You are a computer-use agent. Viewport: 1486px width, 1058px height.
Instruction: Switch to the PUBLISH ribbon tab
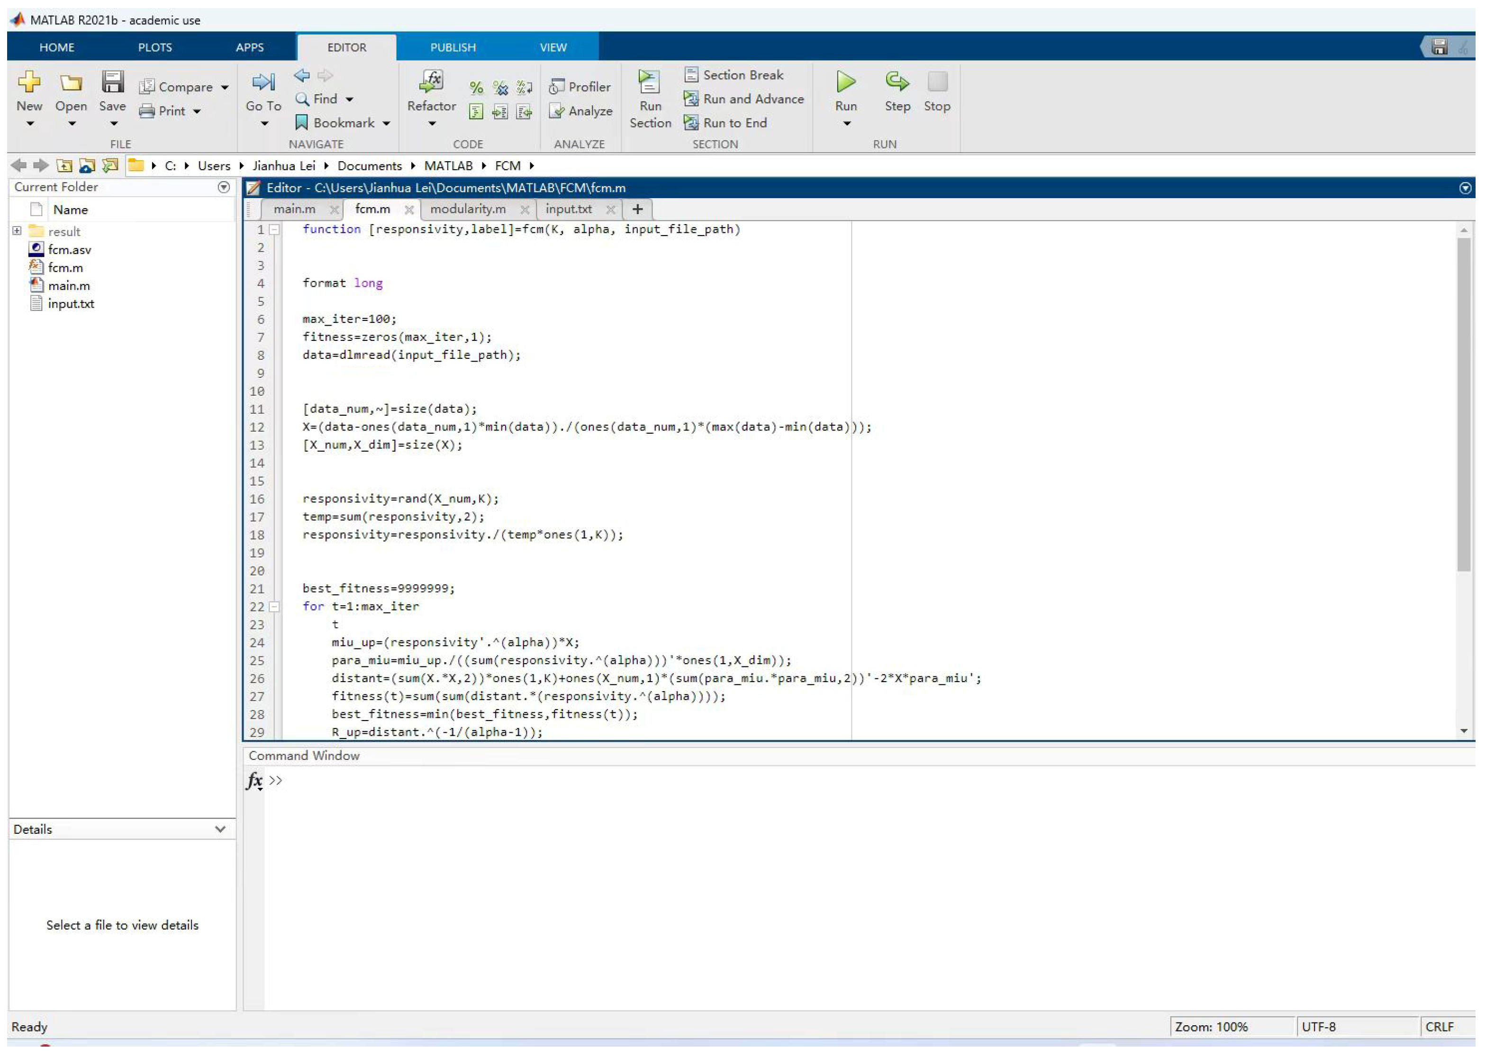tap(453, 47)
